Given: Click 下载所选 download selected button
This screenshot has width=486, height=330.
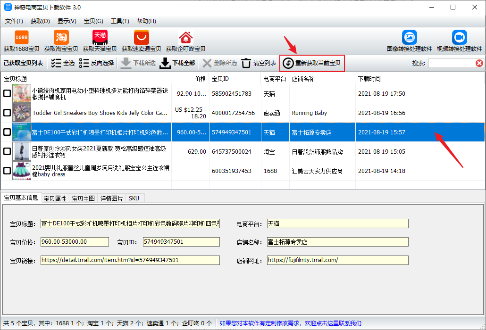Looking at the screenshot, I should 138,63.
